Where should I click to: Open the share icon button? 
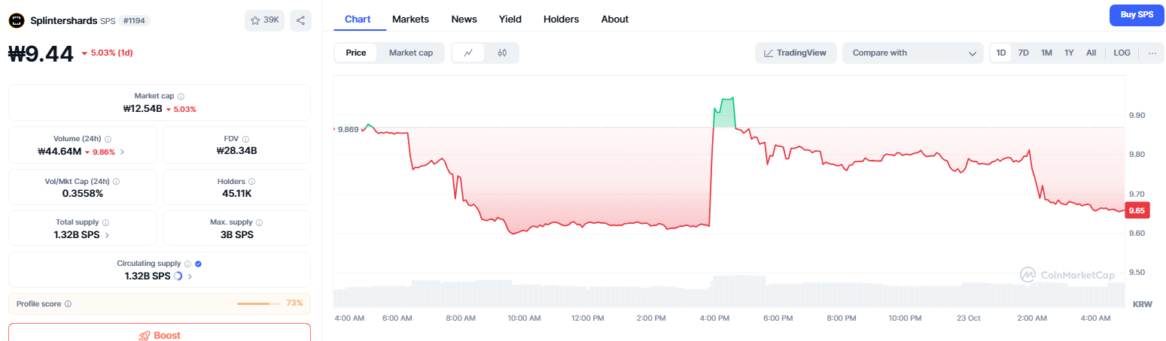point(300,21)
